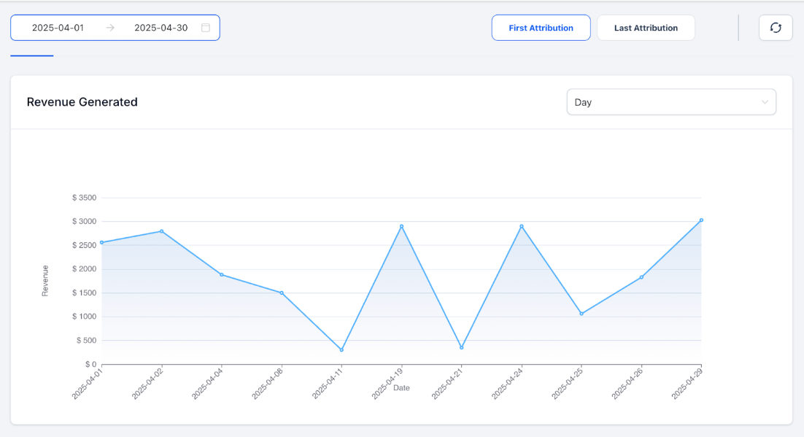Click the 2025-04-26 x-axis label
804x437 pixels.
pyautogui.click(x=627, y=384)
